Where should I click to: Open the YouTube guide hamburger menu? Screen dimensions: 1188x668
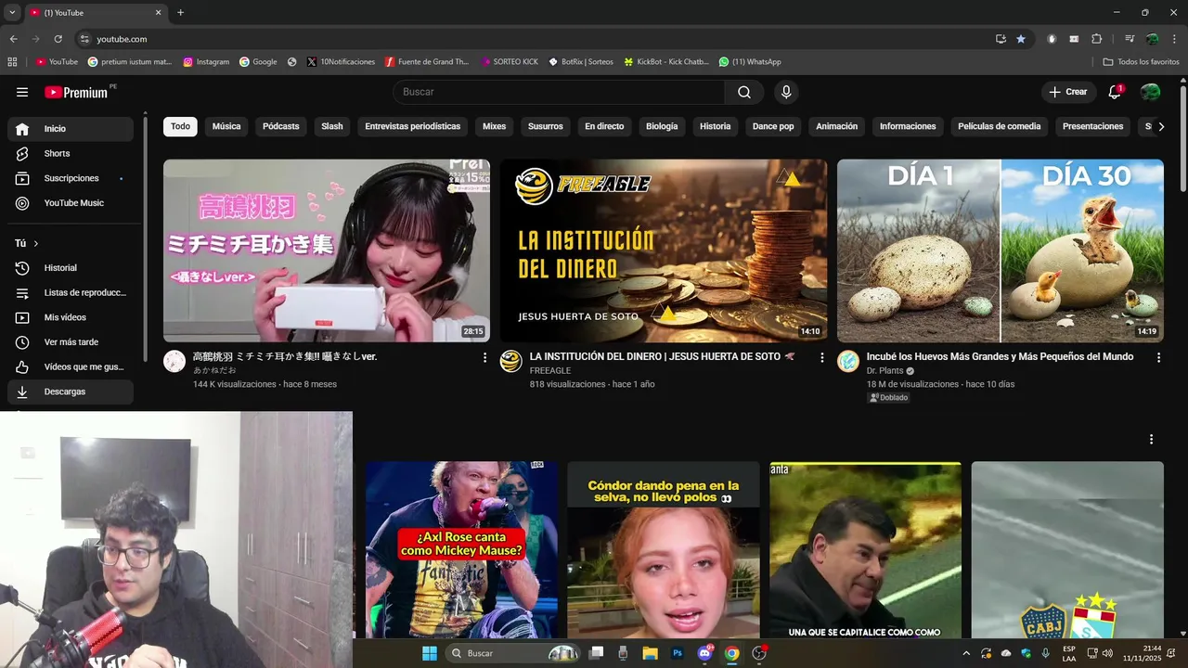pos(22,92)
